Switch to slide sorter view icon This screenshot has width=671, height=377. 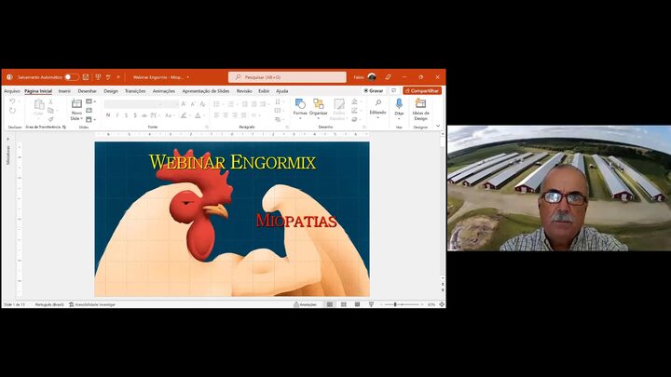point(344,304)
